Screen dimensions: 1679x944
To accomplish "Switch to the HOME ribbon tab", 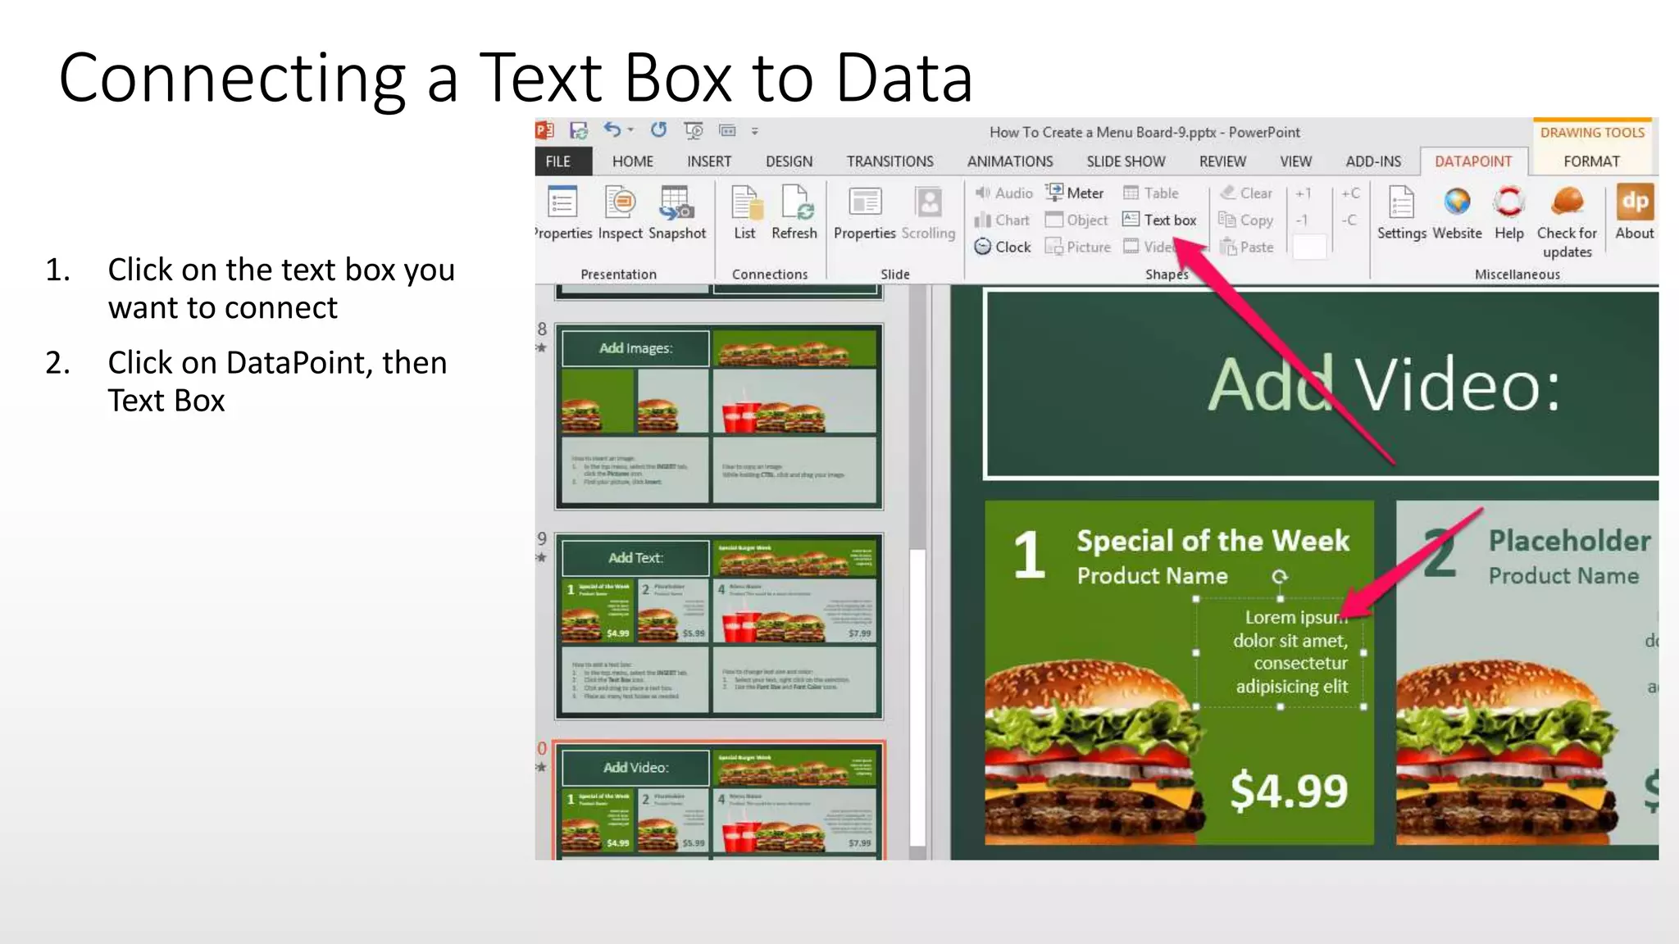I will tap(633, 161).
